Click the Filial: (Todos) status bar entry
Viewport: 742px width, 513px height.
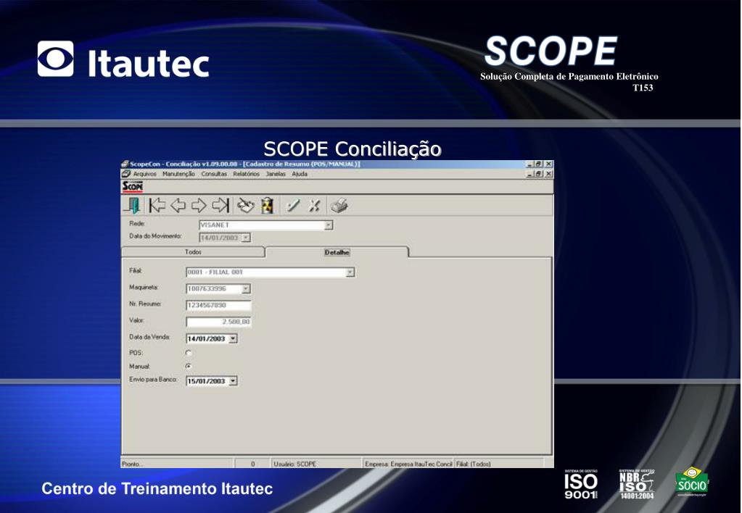[473, 464]
